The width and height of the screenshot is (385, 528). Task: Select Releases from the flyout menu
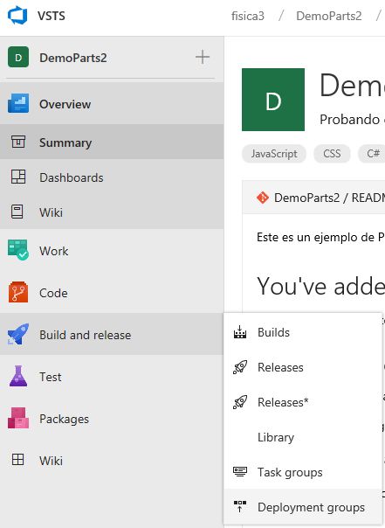303,367
